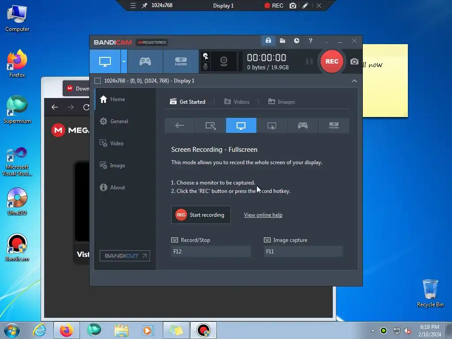This screenshot has height=339, width=452.
Task: Open Bandicam help question mark
Action: click(x=310, y=41)
